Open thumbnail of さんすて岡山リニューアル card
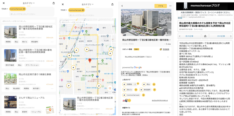Image resolution: width=234 pixels, height=116 pixels. click(x=10, y=102)
